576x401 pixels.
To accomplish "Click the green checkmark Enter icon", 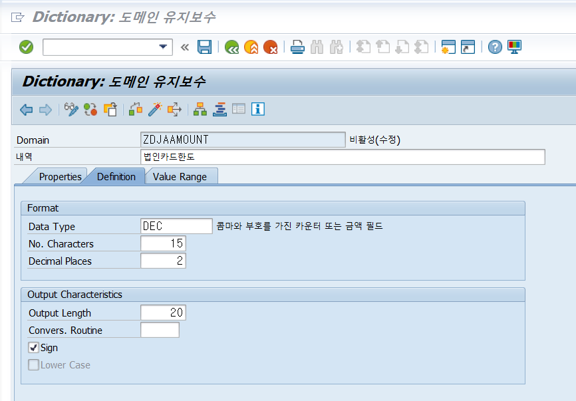I will tap(26, 47).
